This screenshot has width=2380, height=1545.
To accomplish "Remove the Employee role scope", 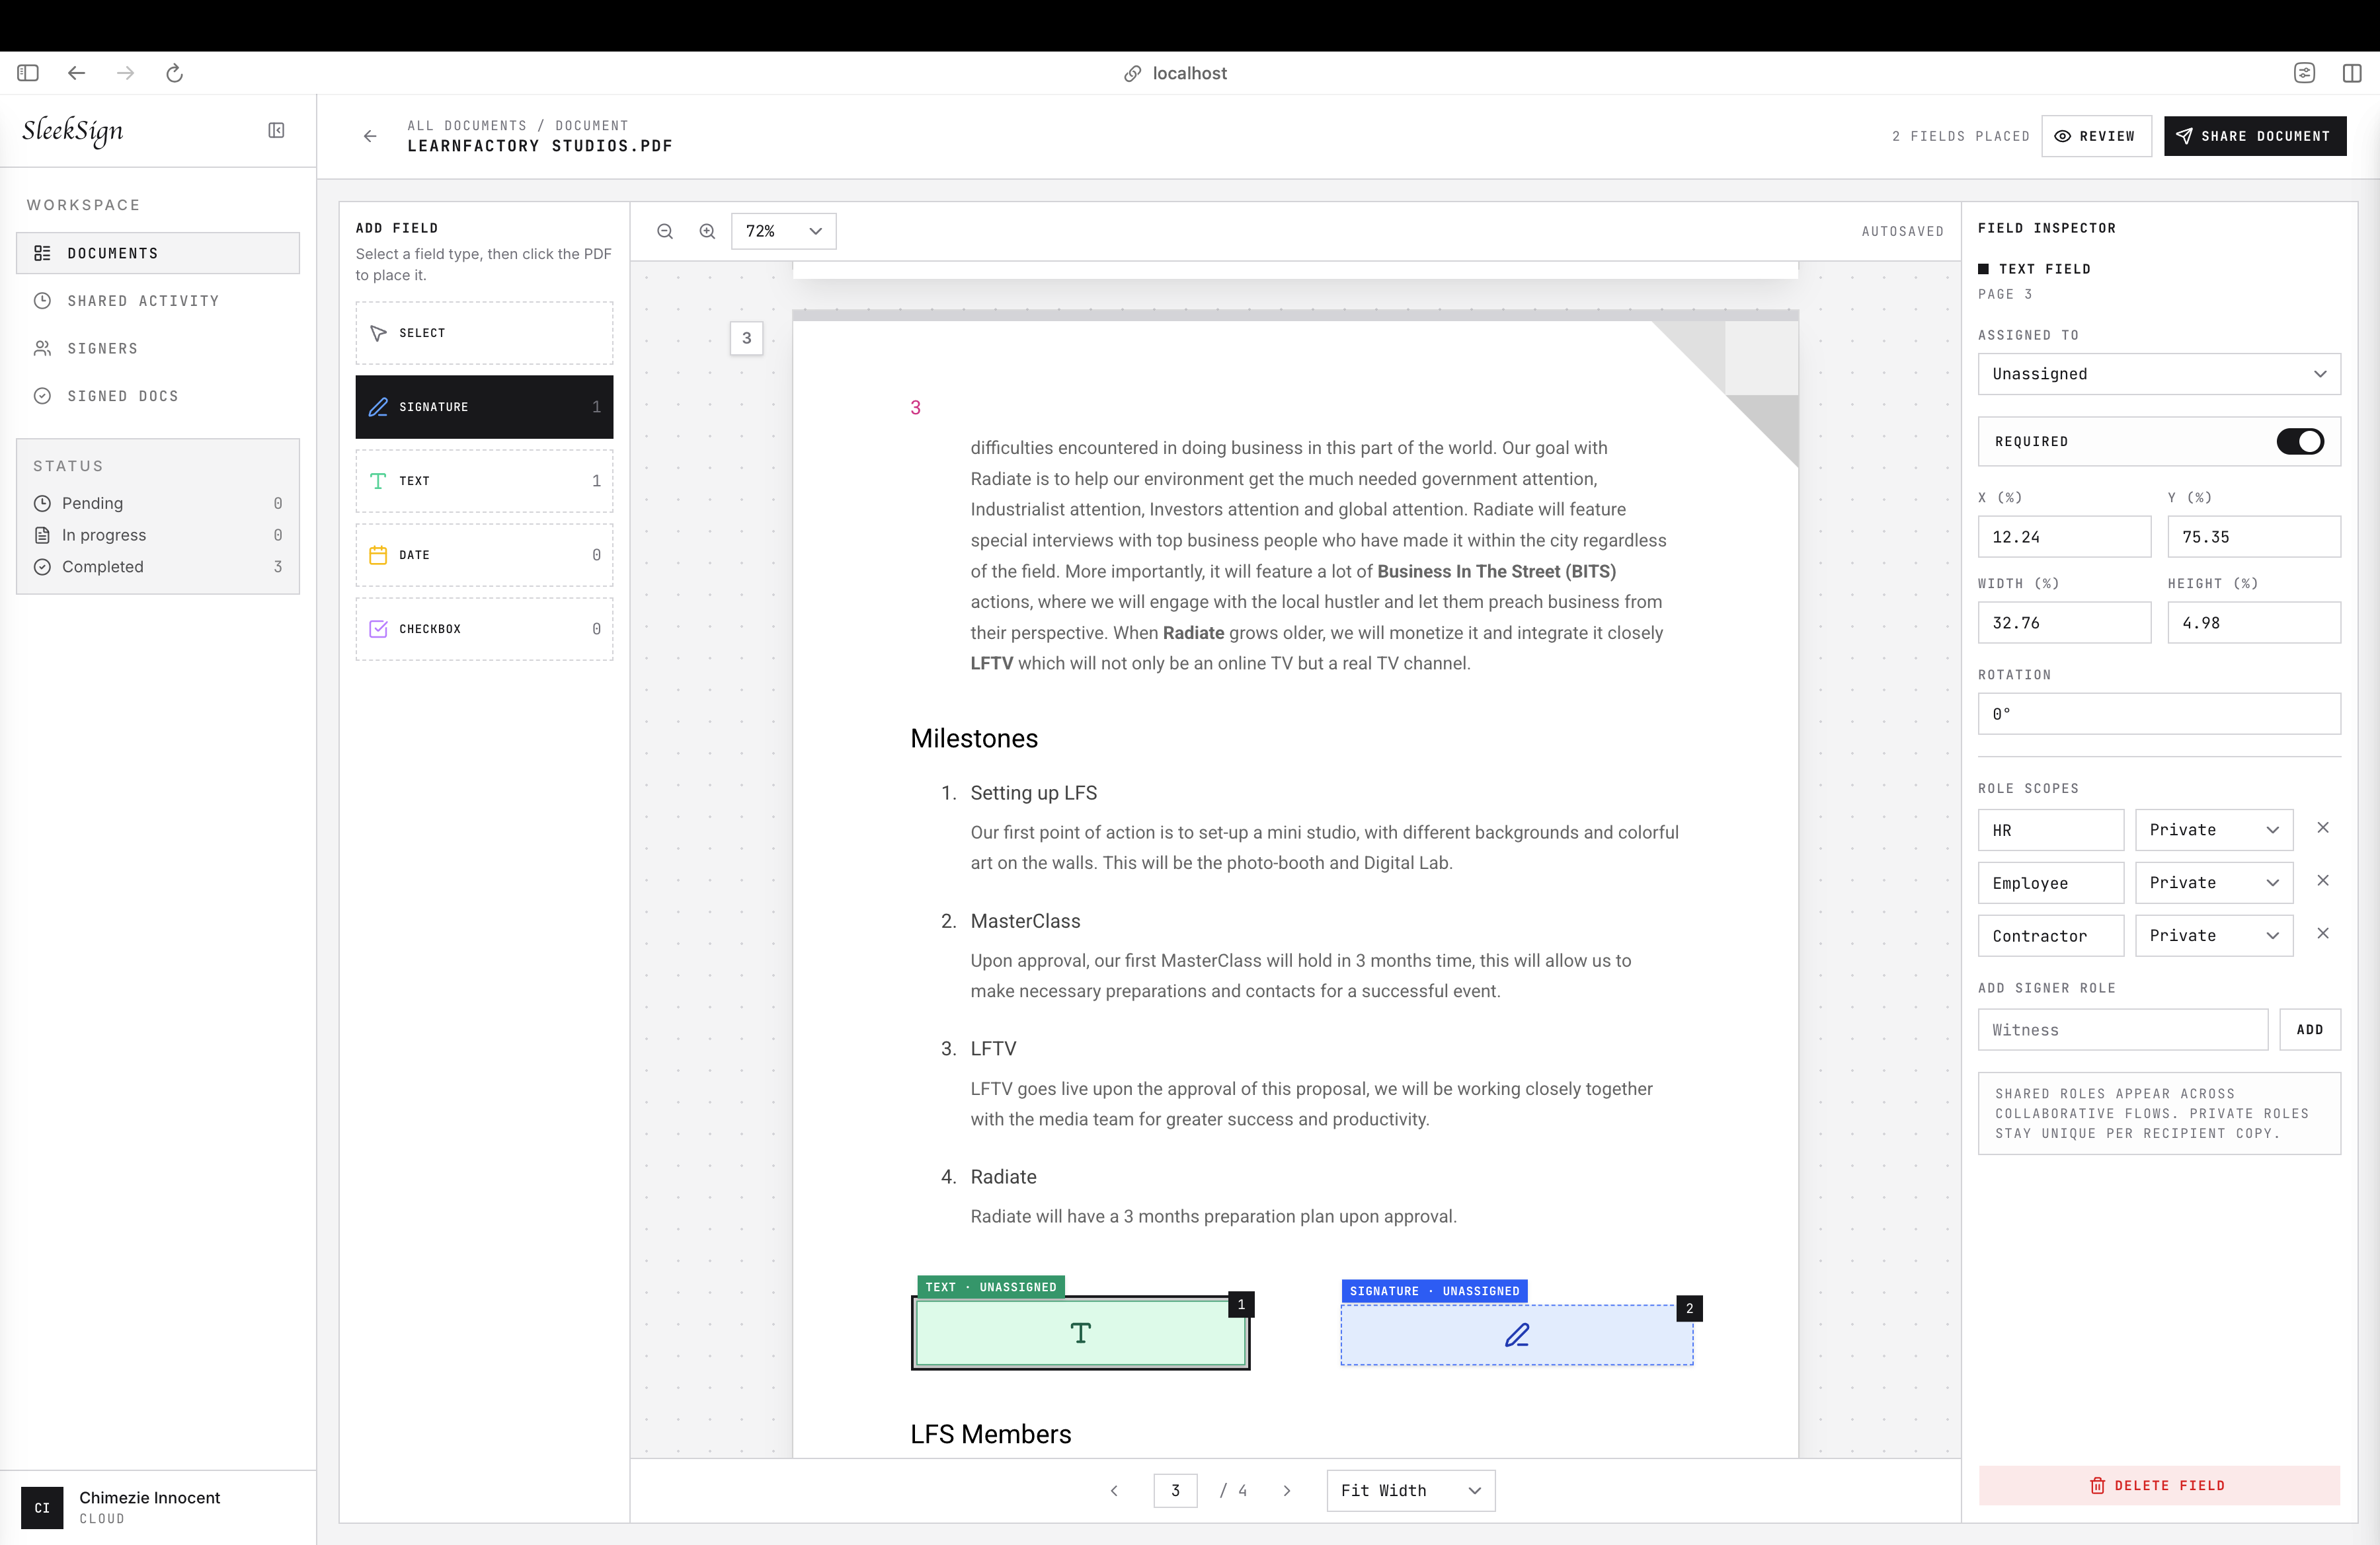I will click(2323, 880).
